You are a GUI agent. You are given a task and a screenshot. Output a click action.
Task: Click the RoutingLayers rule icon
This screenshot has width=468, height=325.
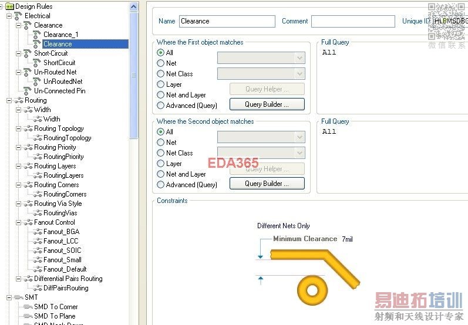coord(38,175)
